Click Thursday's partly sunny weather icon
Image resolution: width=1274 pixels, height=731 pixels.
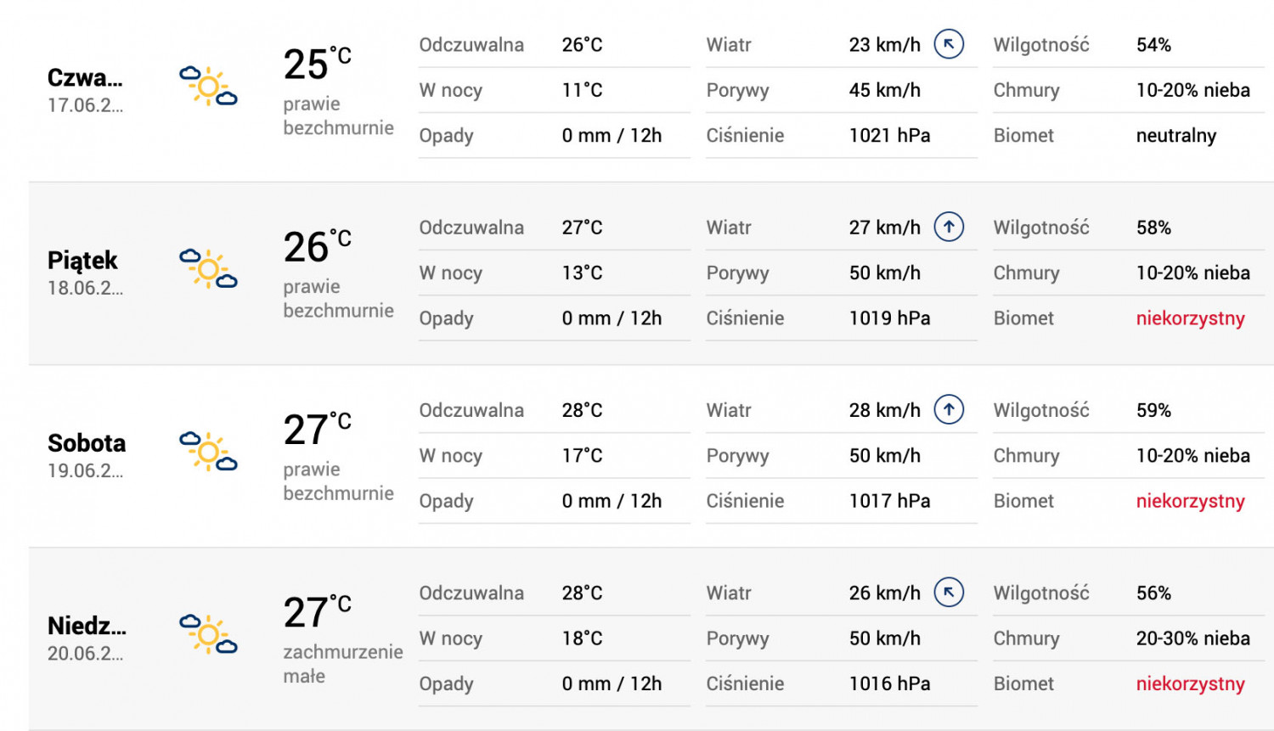pos(208,87)
